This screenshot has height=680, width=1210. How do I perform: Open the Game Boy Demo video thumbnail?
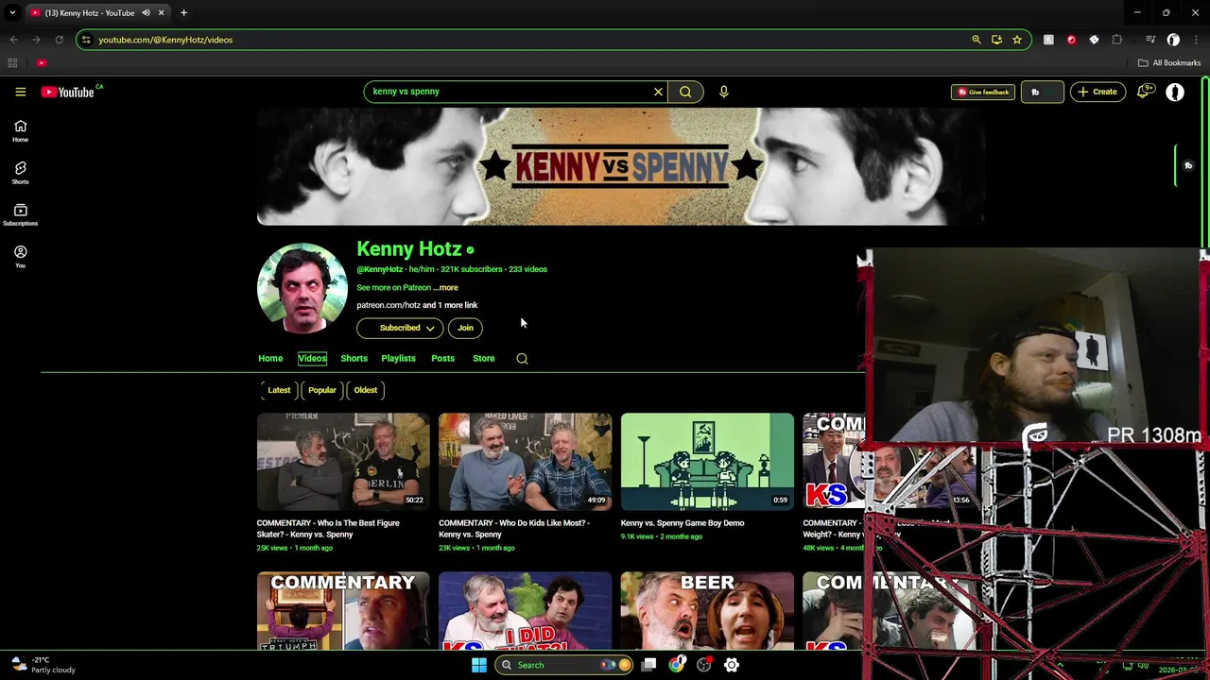707,461
